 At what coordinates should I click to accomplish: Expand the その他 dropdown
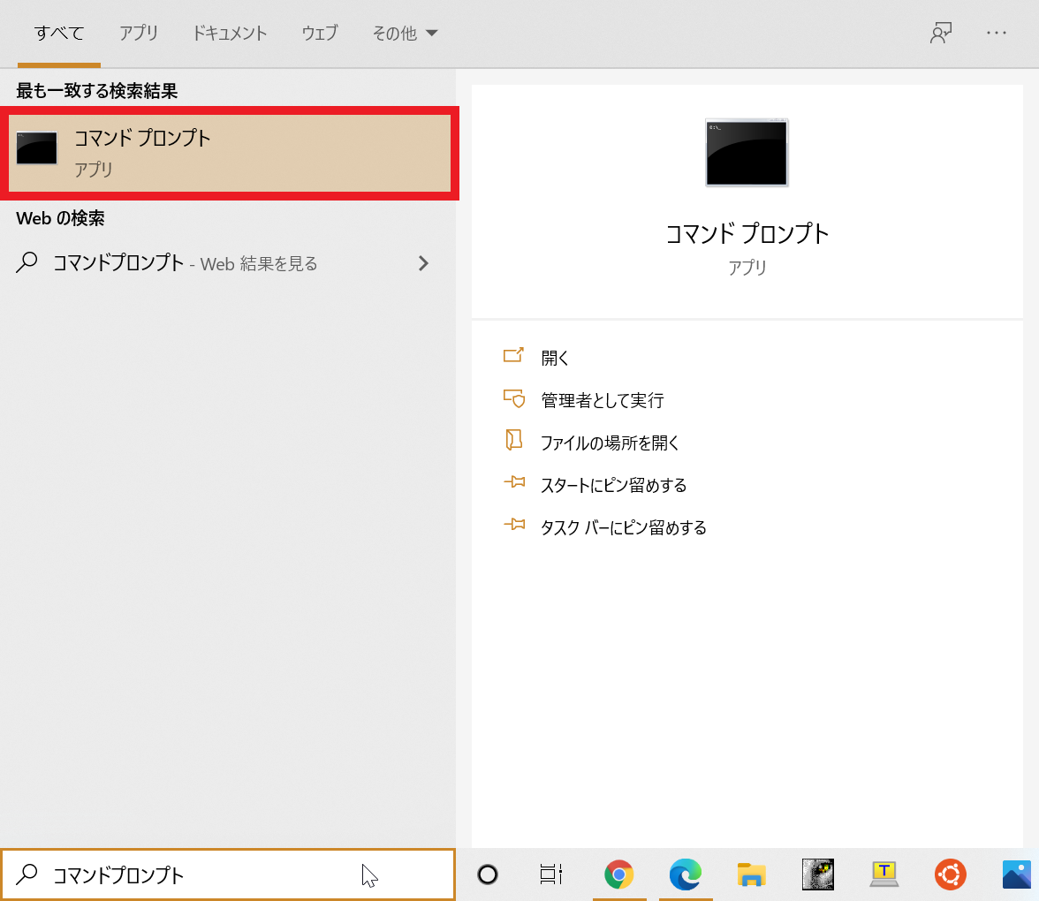click(x=405, y=34)
